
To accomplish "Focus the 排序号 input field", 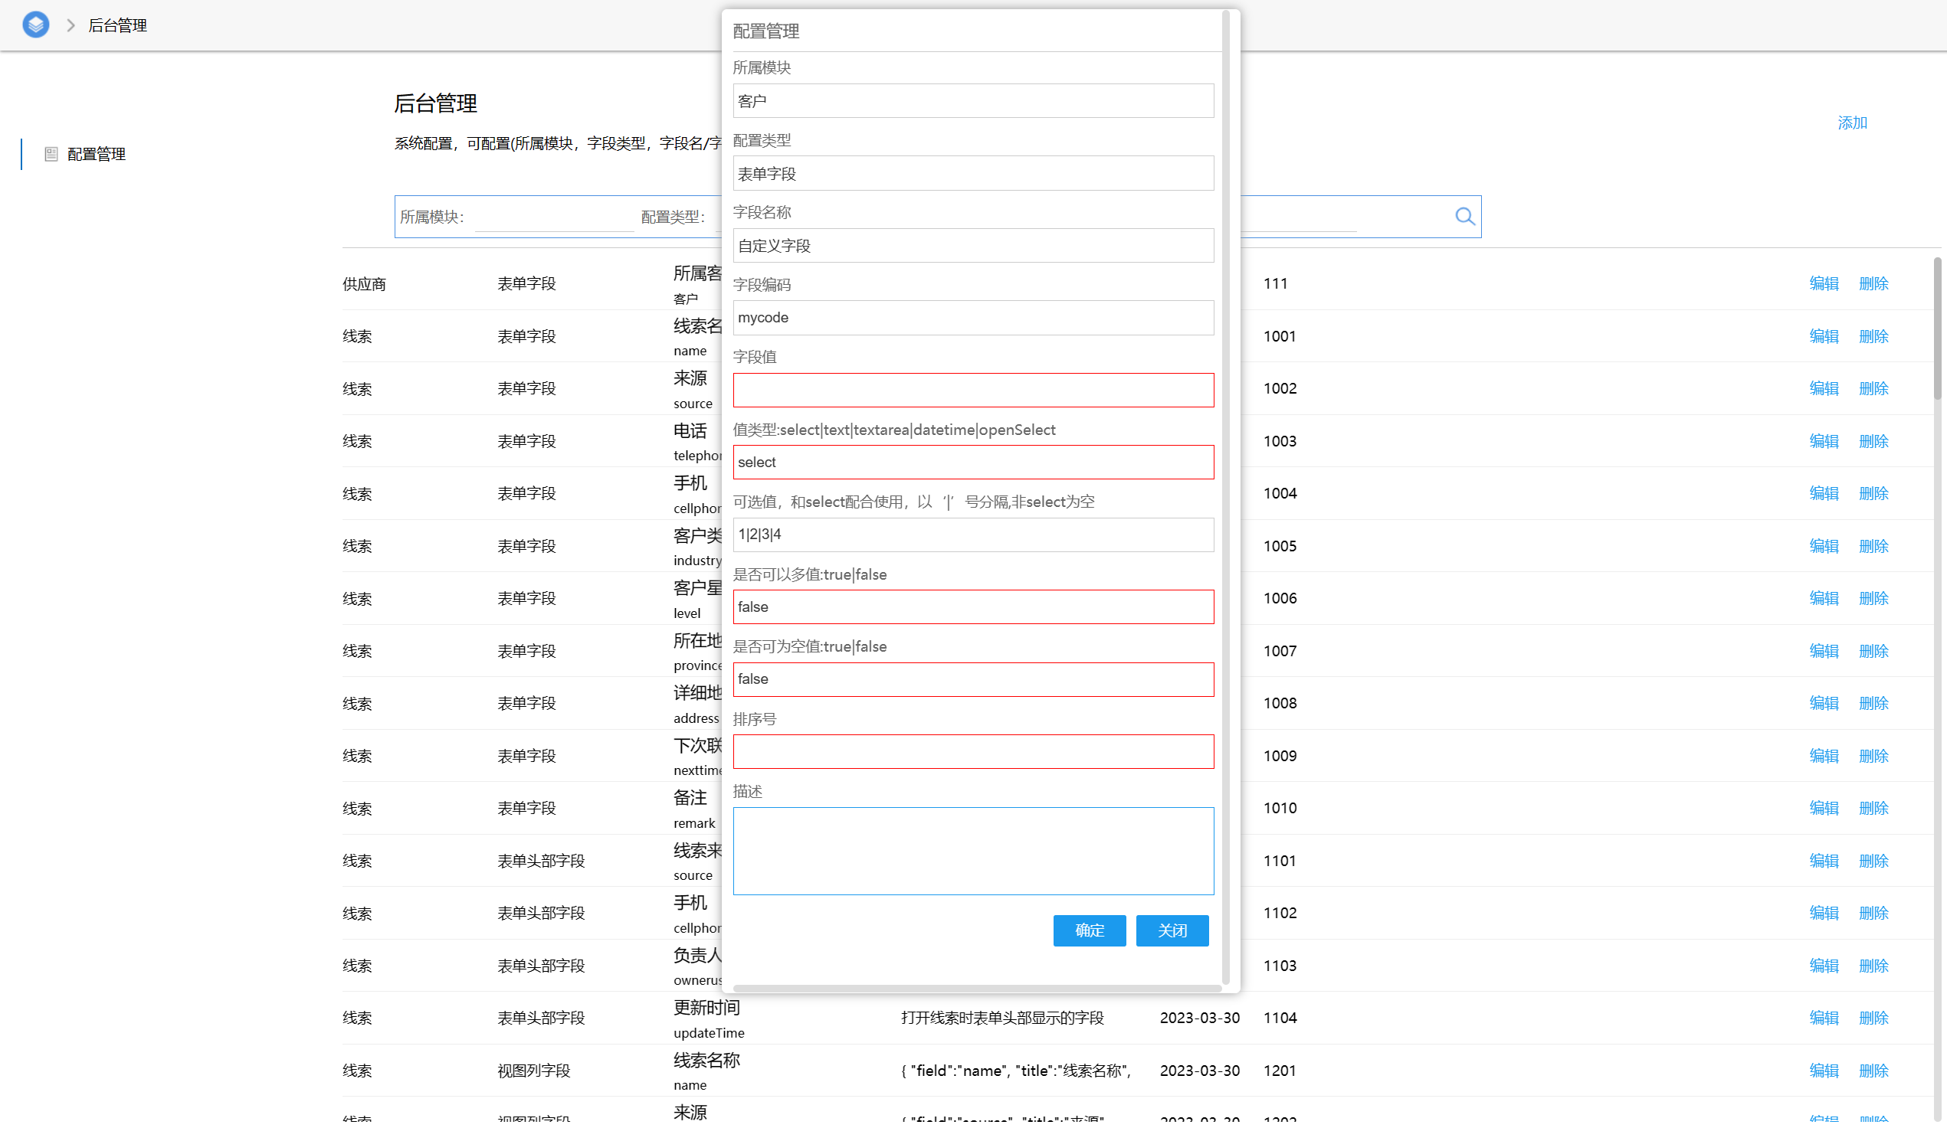I will point(972,751).
